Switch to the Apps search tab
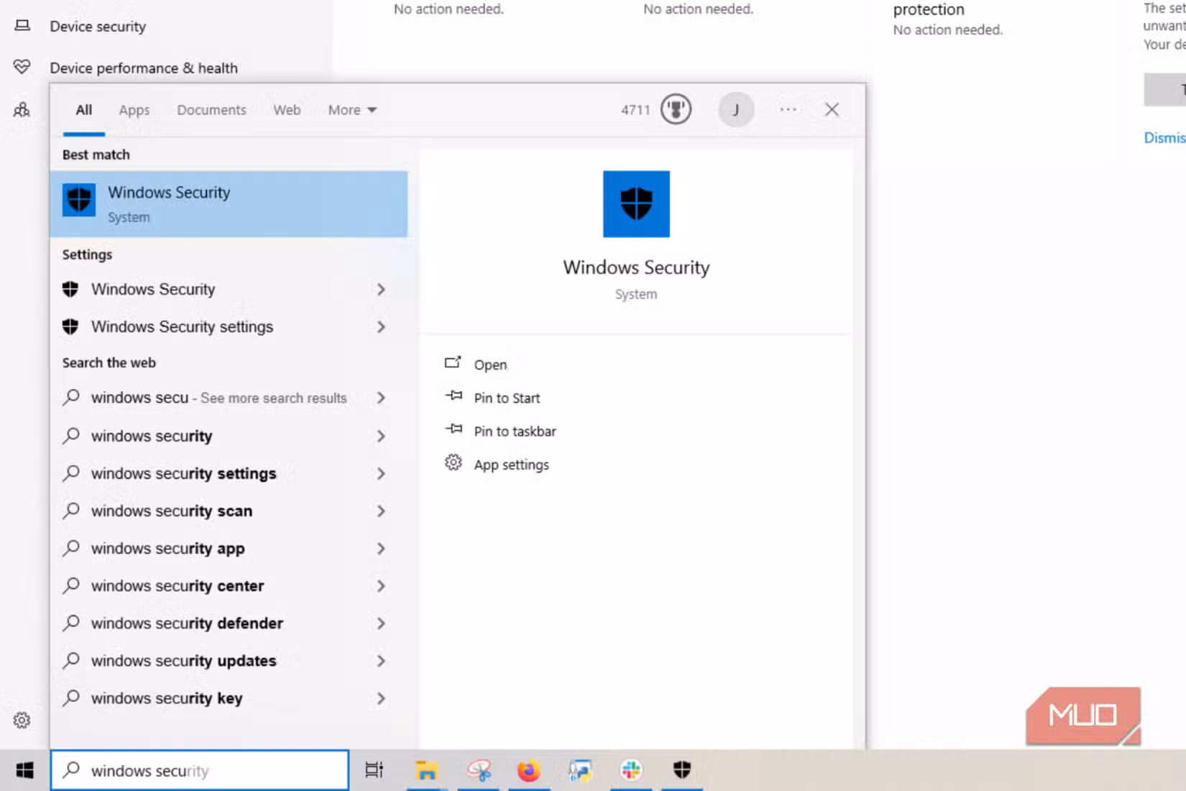 pyautogui.click(x=134, y=110)
